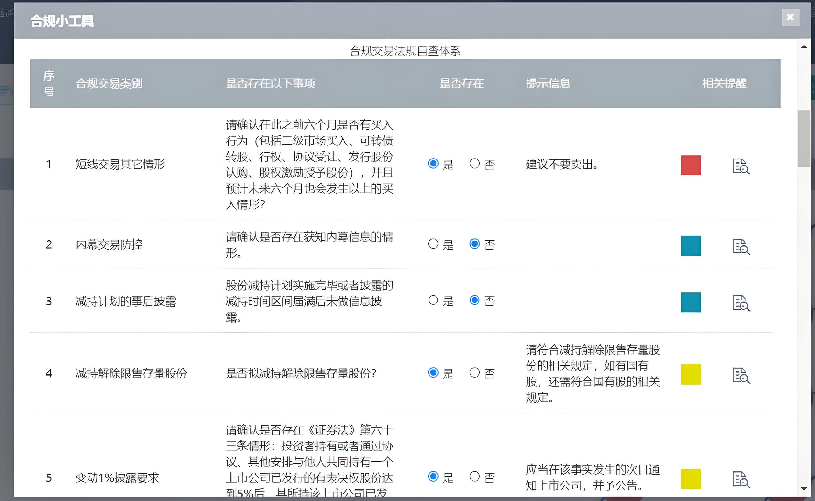The width and height of the screenshot is (815, 501).
Task: Click the yellow swatch for 变动1%披露要求
Action: (x=691, y=479)
